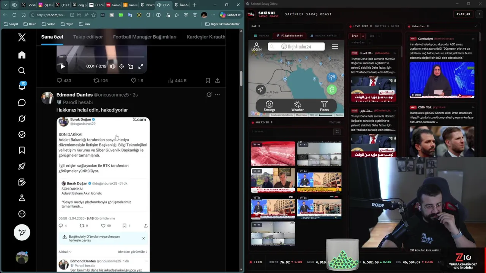Click the compose post button in X
Image resolution: width=486 pixels, height=273 pixels.
(x=22, y=232)
